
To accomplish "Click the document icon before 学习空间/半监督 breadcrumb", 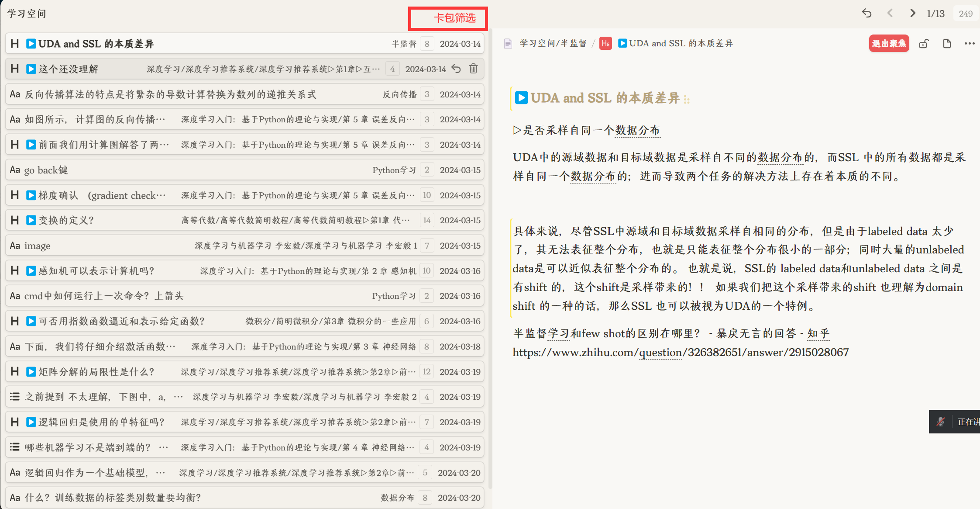I will click(x=508, y=43).
